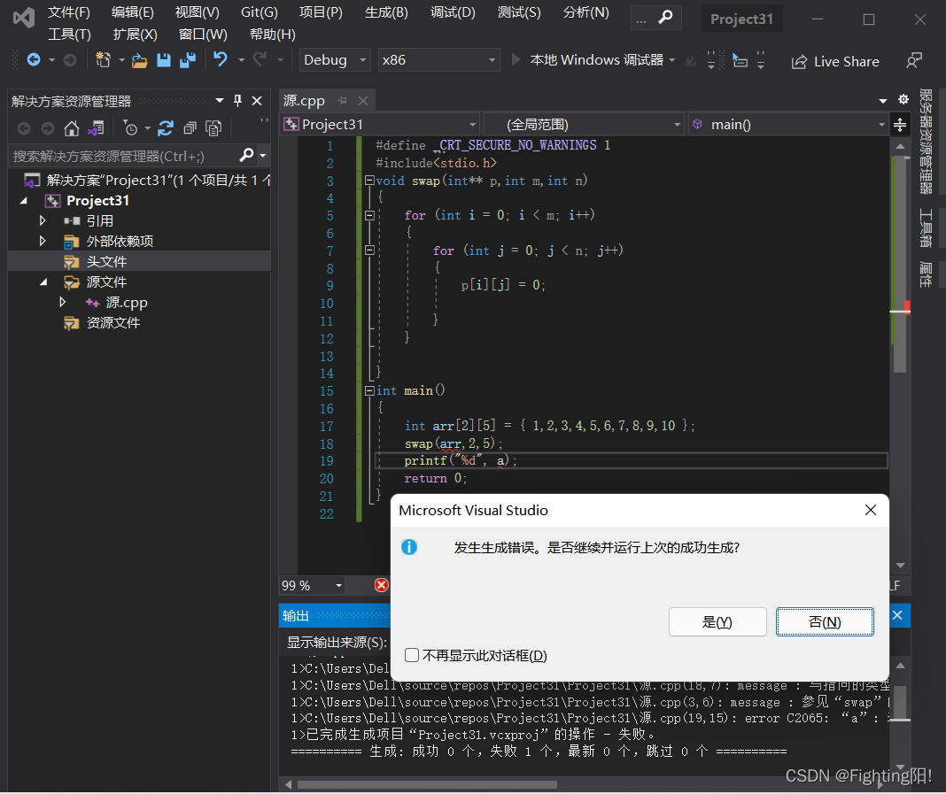The image size is (946, 794).
Task: Expand the 源.cpp tree node
Action: tap(63, 302)
